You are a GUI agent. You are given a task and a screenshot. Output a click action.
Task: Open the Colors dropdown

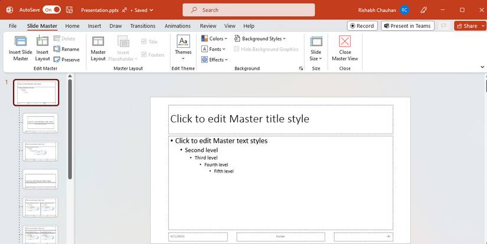pos(214,38)
